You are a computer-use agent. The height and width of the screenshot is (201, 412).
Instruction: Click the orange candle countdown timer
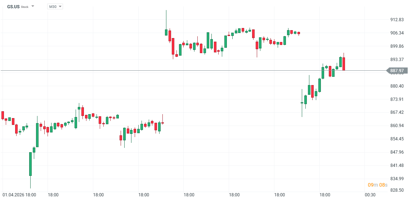tap(377, 185)
